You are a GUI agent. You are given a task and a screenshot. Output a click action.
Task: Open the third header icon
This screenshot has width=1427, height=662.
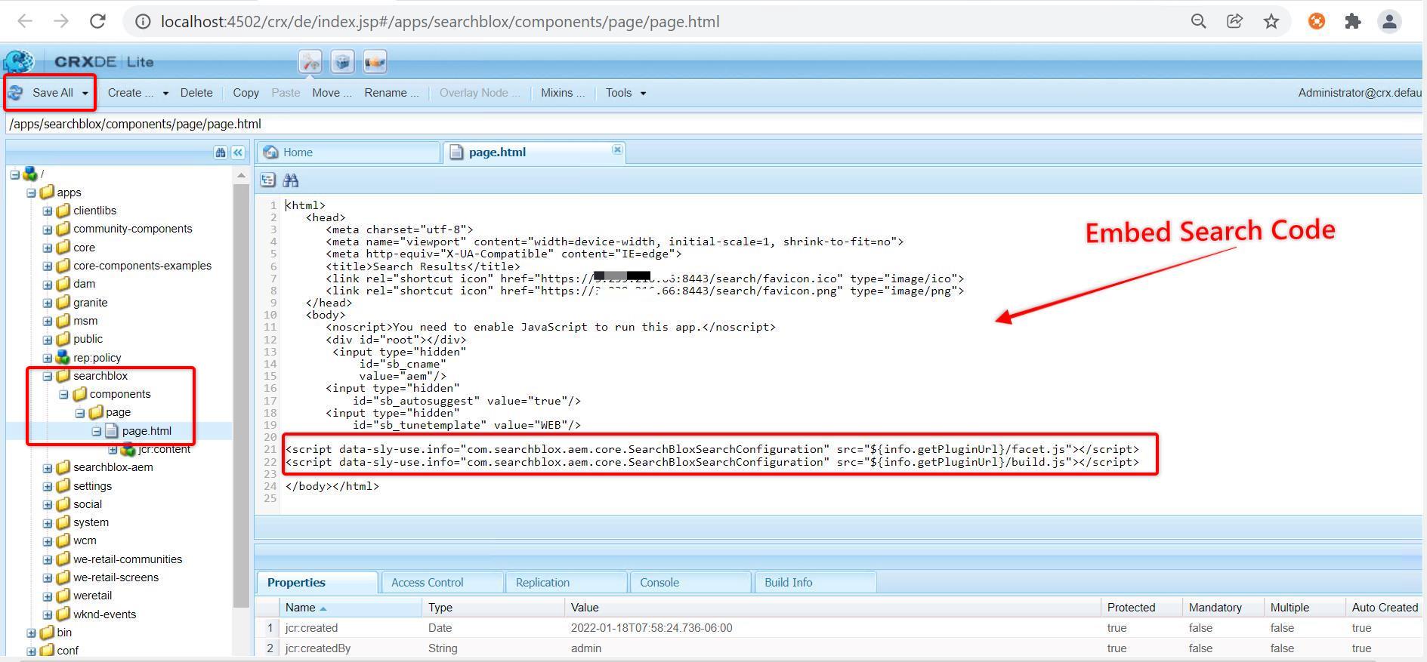(375, 62)
